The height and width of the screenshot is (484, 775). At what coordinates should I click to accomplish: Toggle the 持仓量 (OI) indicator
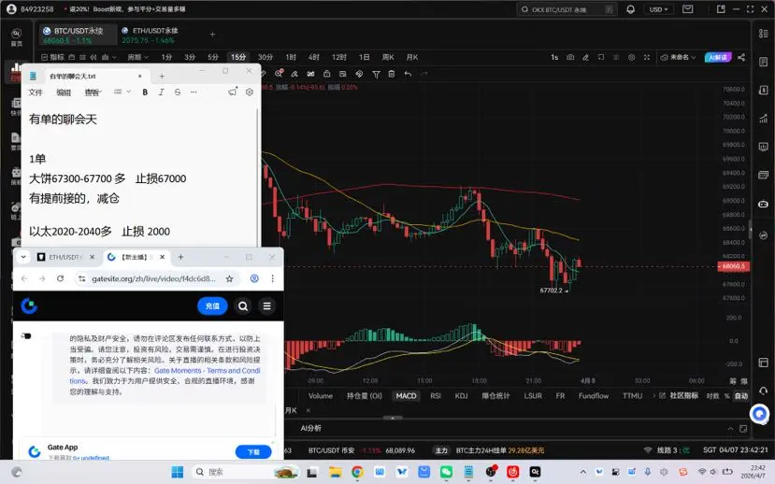[x=365, y=396]
